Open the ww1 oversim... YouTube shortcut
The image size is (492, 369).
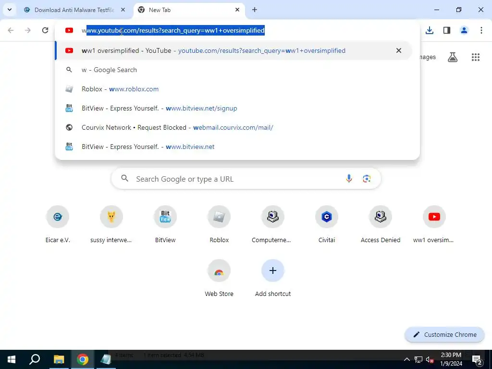434,225
